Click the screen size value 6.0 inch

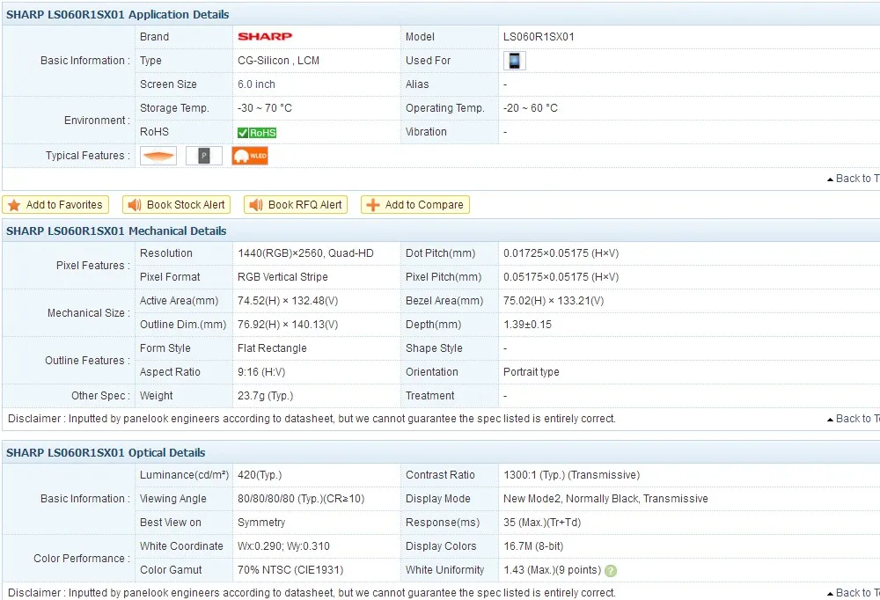(256, 84)
